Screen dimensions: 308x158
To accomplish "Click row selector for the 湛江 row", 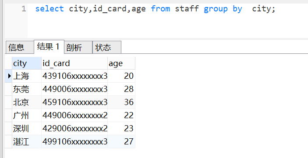I will (8, 141).
